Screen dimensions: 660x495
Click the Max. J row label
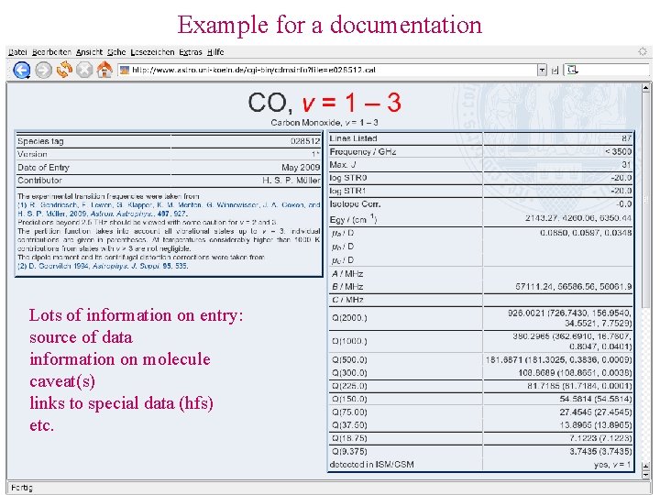coord(343,165)
